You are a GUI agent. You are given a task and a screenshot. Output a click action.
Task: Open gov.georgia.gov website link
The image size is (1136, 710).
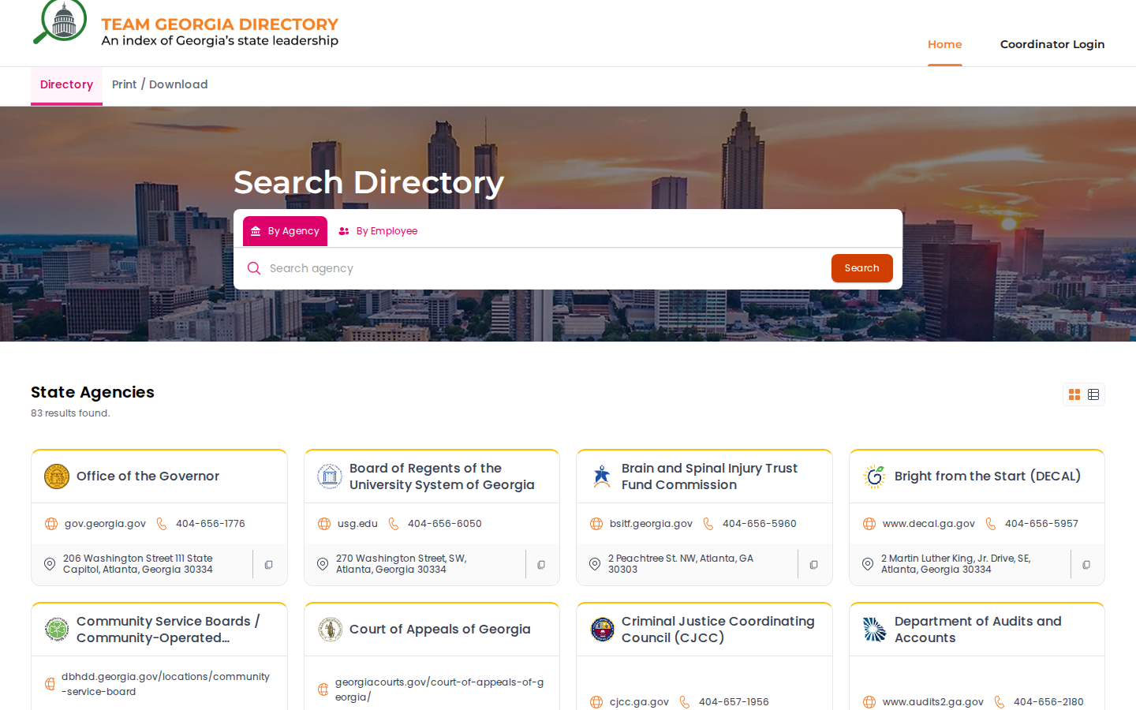coord(105,524)
